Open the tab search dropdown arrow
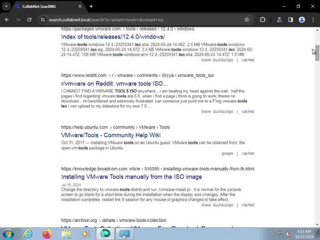320x240 pixels. pyautogui.click(x=6, y=6)
